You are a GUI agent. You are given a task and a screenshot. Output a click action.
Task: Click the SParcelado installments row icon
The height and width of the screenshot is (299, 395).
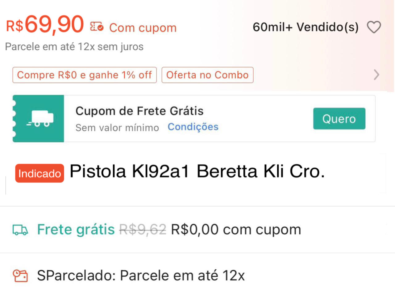pyautogui.click(x=20, y=276)
